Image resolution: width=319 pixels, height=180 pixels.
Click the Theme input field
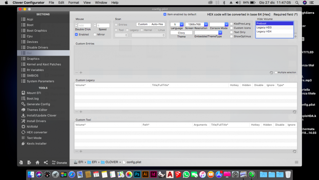pos(181,33)
